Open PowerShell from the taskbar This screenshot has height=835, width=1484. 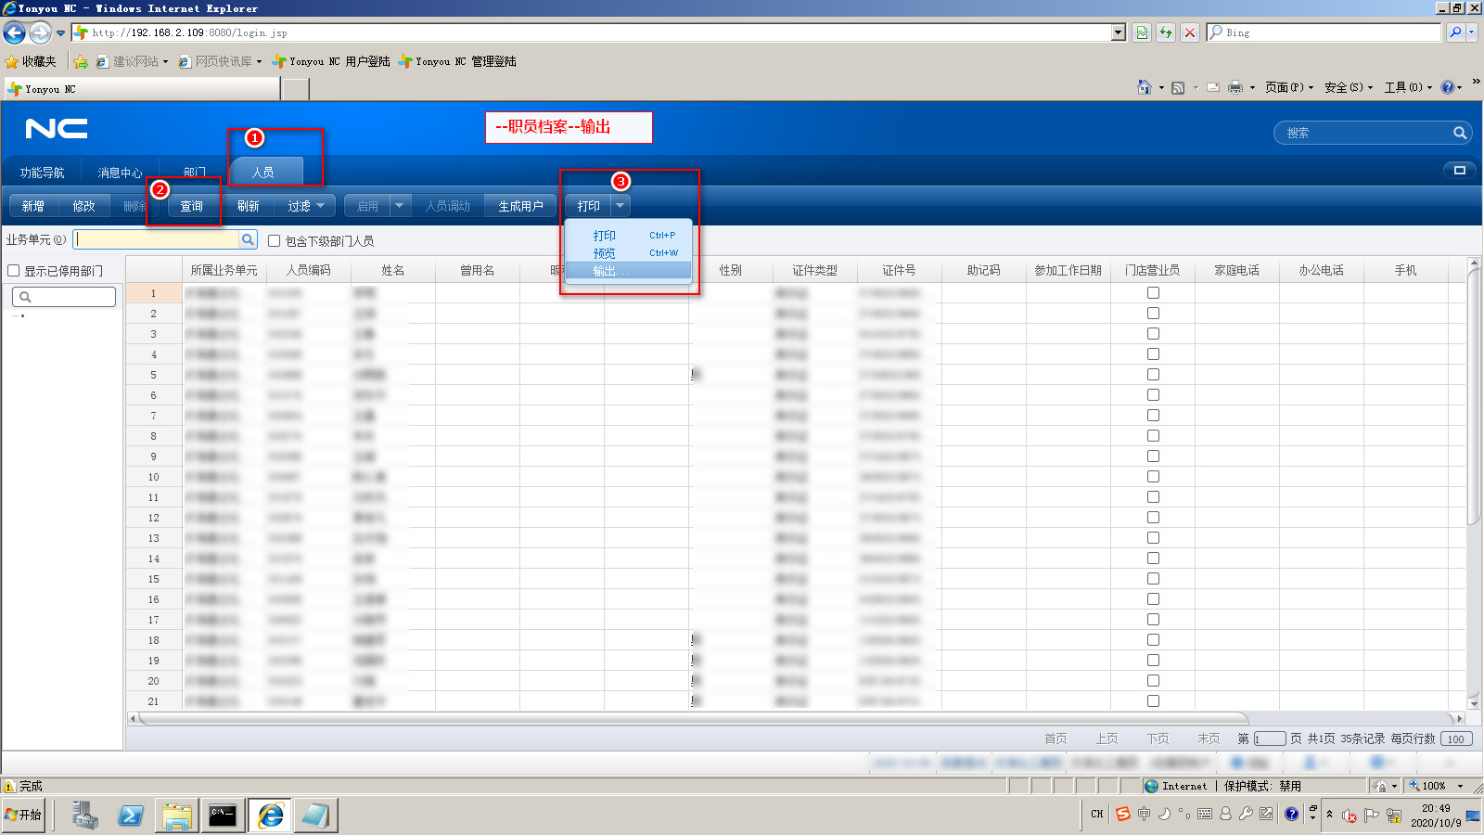tap(131, 816)
